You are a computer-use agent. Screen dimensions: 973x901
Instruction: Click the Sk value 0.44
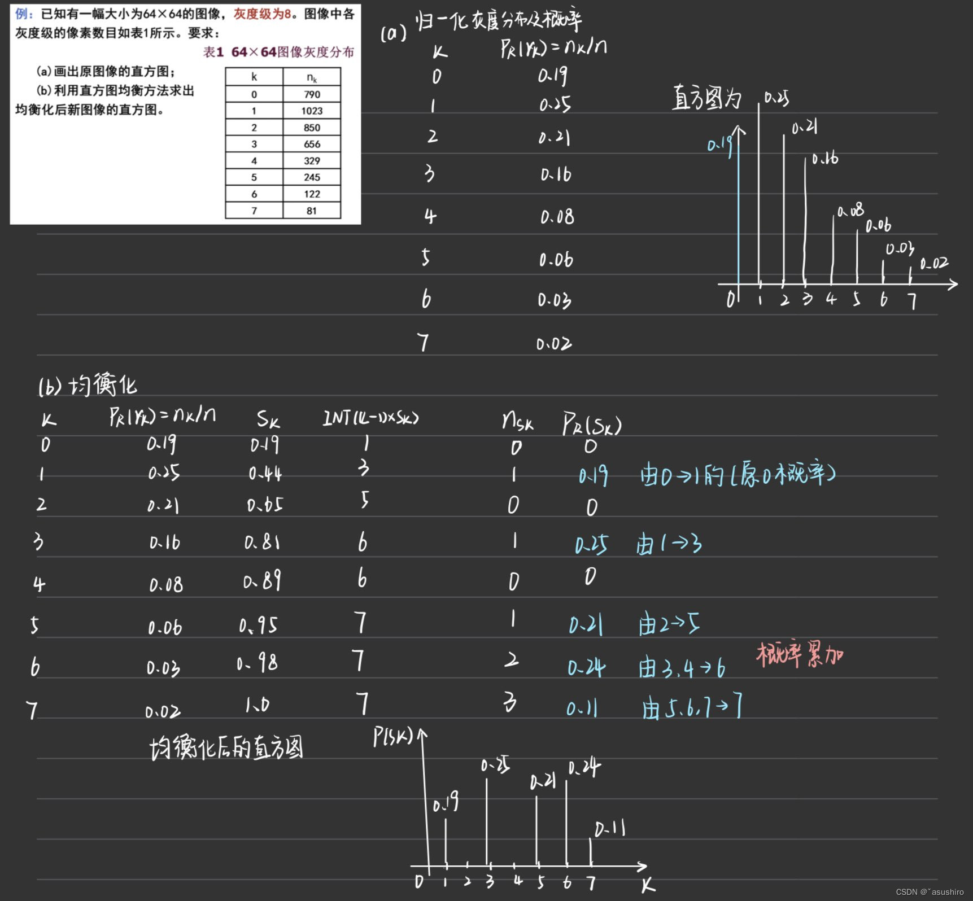265,473
